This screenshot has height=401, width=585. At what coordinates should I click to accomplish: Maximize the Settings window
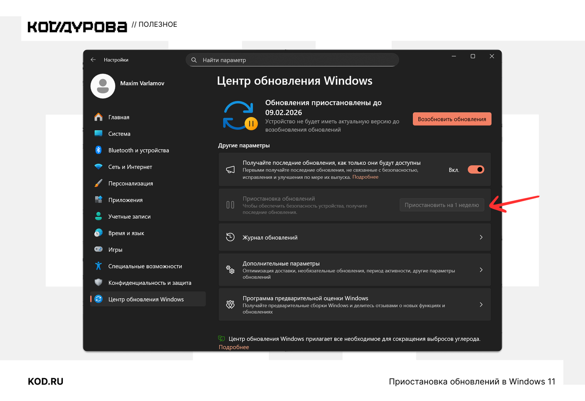pyautogui.click(x=473, y=57)
